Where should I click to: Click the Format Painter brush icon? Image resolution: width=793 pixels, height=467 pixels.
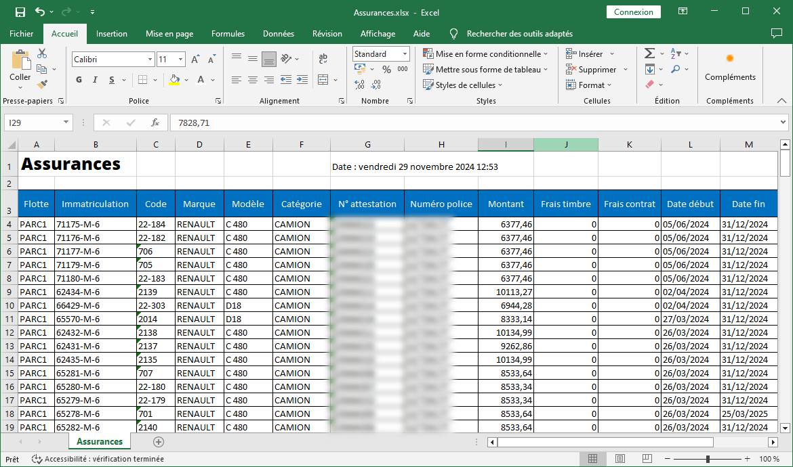coord(43,85)
